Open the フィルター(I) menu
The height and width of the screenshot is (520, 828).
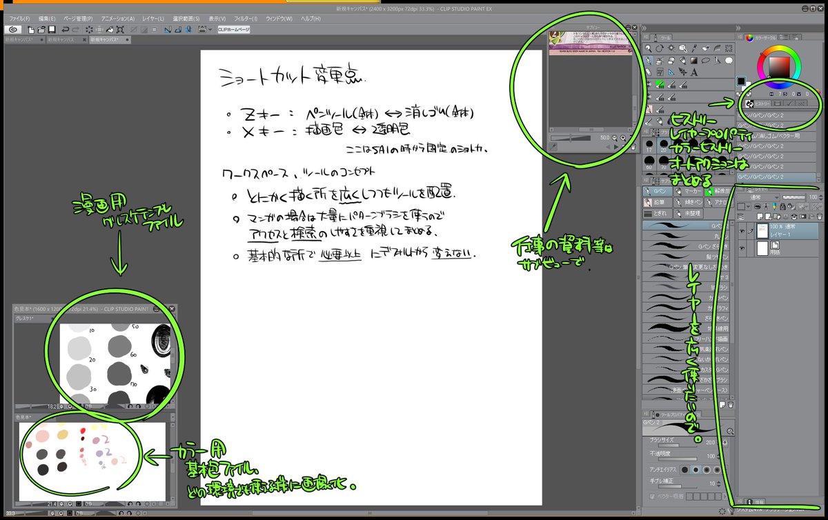tap(246, 17)
